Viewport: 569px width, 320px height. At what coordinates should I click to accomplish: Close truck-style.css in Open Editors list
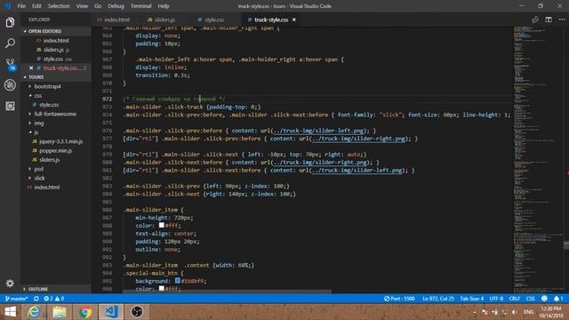pyautogui.click(x=31, y=68)
